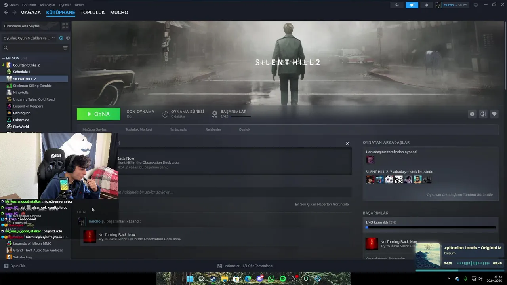The width and height of the screenshot is (507, 285).
Task: Click the Enisum album art thumbnail
Action: (427, 256)
